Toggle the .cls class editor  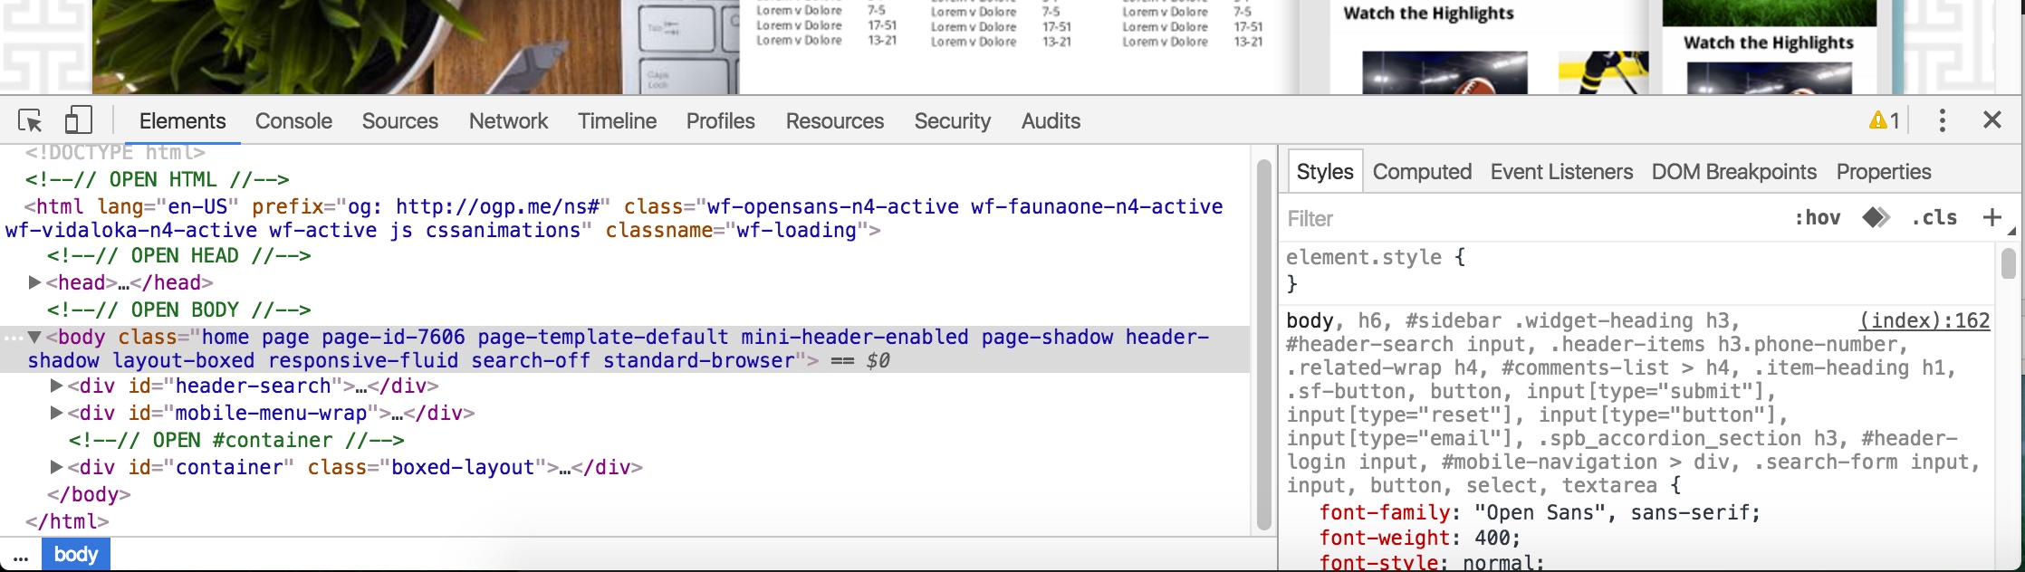tap(1934, 217)
